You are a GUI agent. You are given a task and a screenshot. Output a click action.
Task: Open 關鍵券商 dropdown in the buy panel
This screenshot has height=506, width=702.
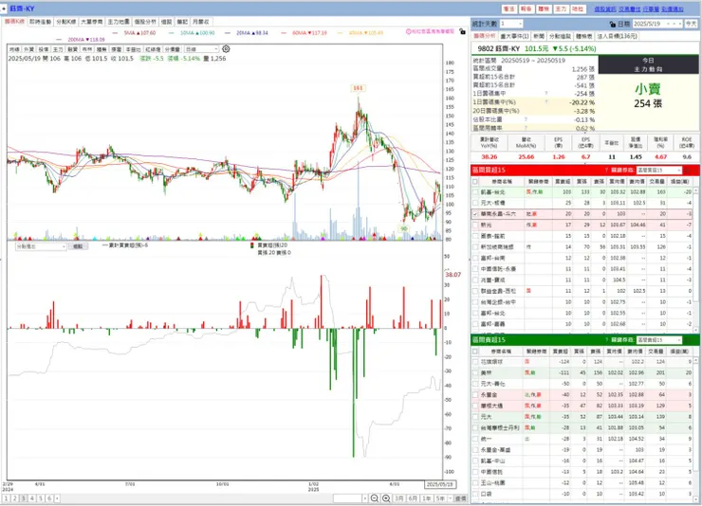coord(659,171)
